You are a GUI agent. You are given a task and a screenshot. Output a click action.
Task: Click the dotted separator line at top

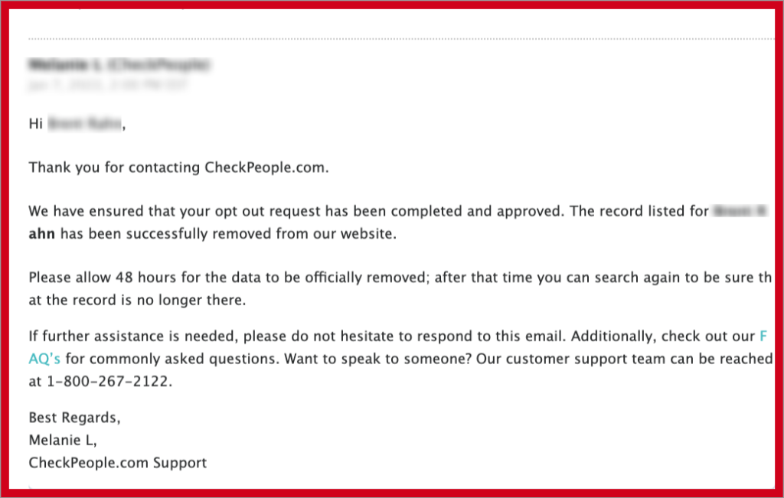[401, 38]
